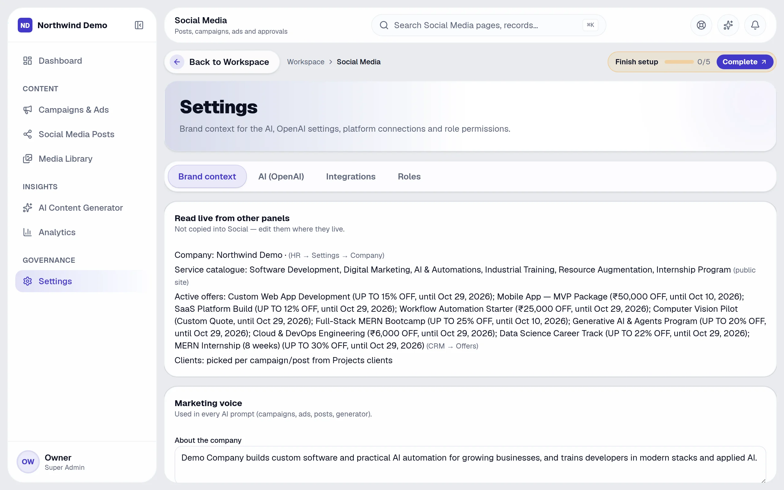Click the Social Media breadcrumb
This screenshot has width=784, height=490.
tap(358, 62)
